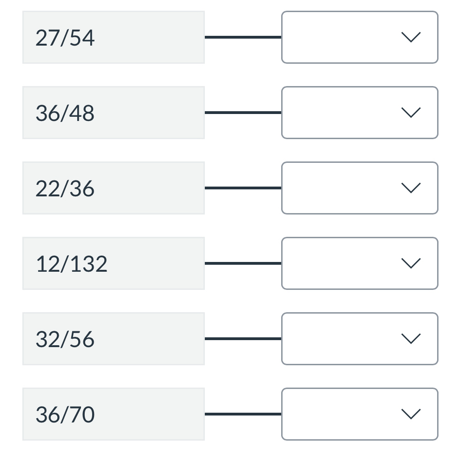Screen dimensions: 459x449
Task: Open the dropdown next to 36/70
Action: click(x=359, y=414)
